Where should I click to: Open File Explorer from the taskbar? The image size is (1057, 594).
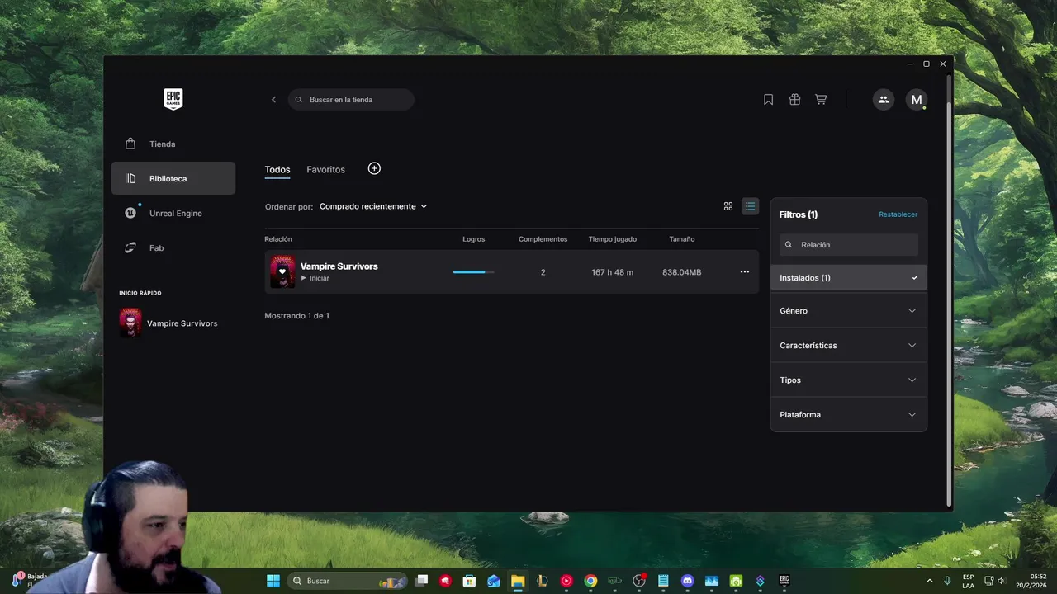coord(518,581)
